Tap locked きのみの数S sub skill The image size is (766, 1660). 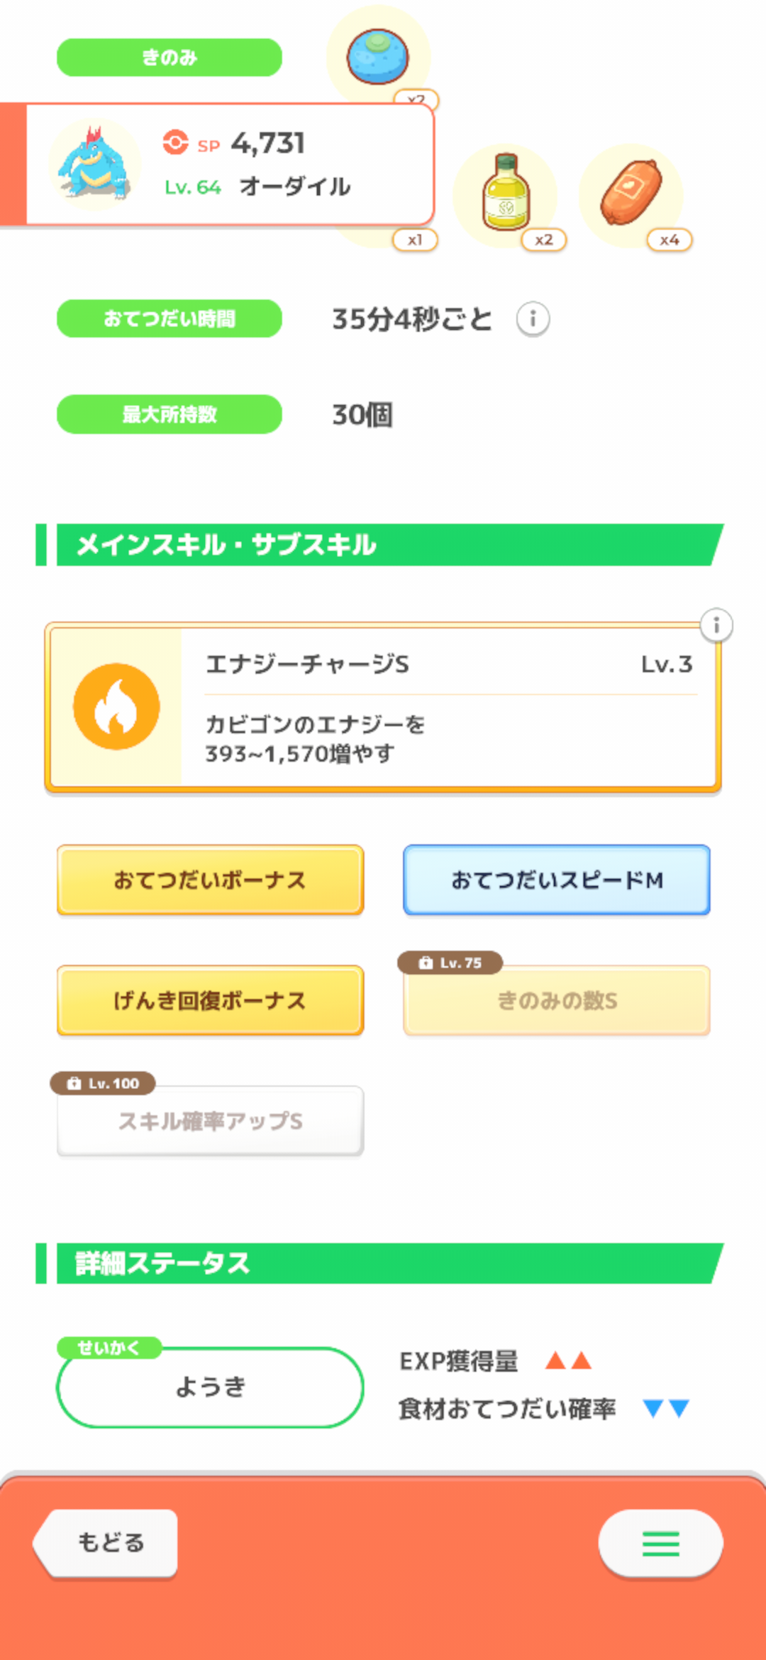coord(557,1002)
